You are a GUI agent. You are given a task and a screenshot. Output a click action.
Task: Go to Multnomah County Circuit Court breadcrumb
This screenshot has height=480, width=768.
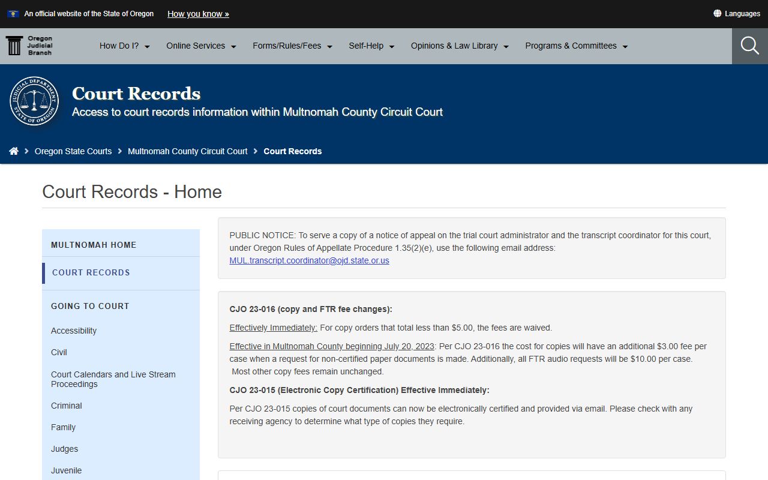point(187,151)
